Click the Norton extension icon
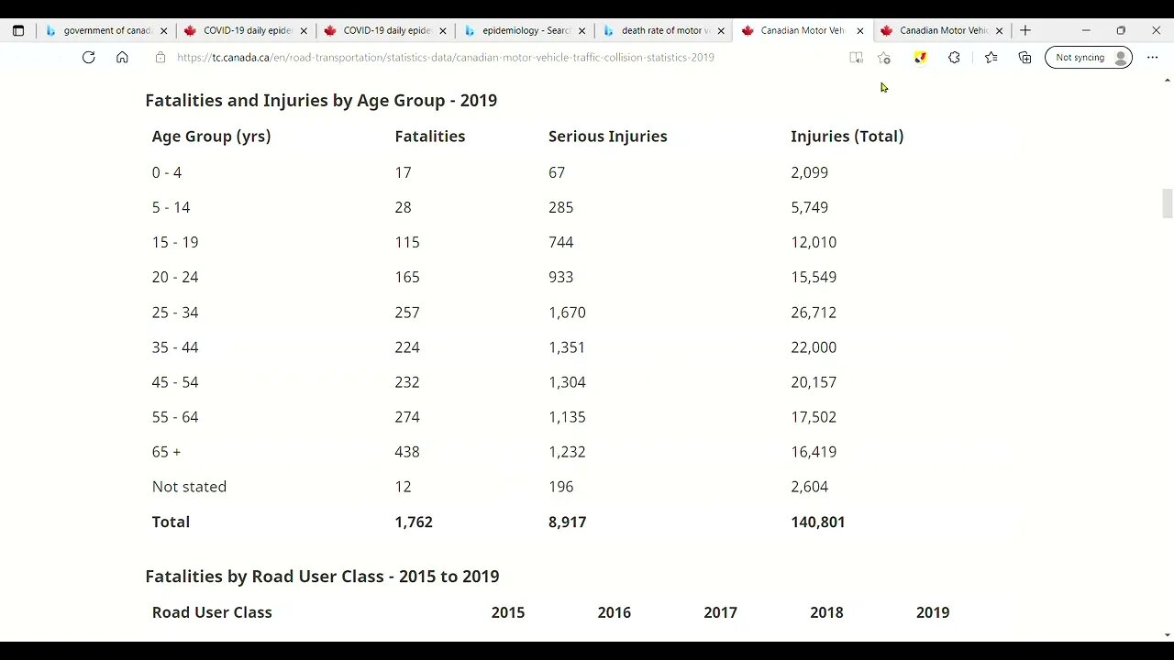Image resolution: width=1174 pixels, height=660 pixels. (x=920, y=57)
